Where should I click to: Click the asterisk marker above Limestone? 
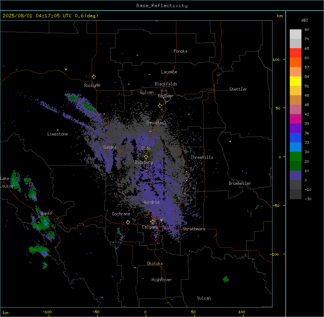(x=58, y=130)
